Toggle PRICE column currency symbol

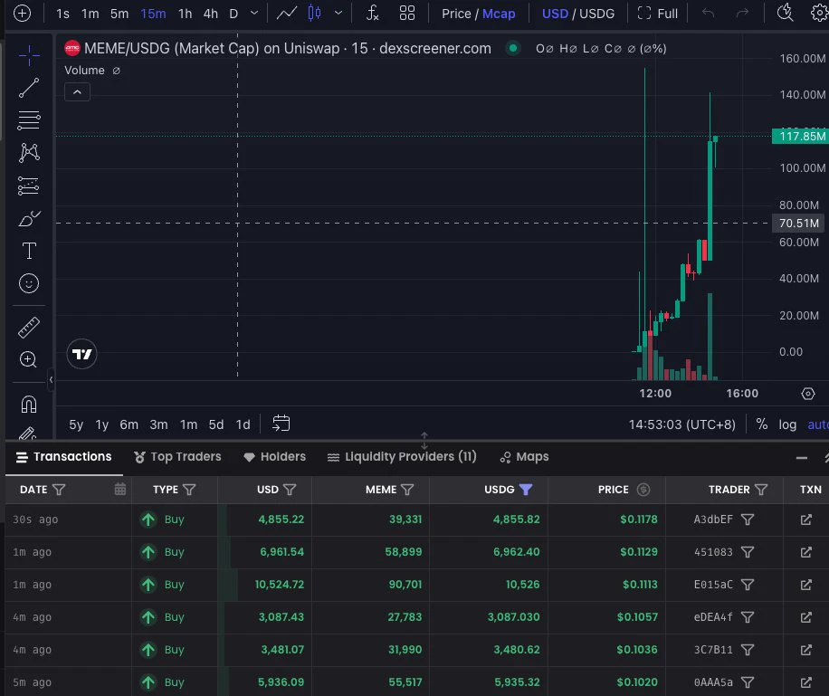pyautogui.click(x=643, y=490)
